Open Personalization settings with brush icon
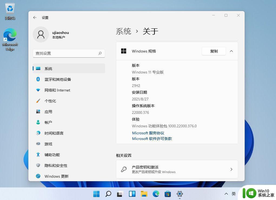 [50, 101]
